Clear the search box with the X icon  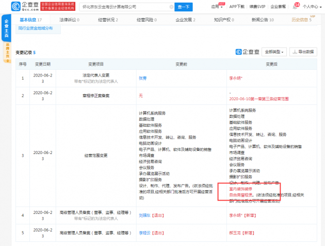click(x=171, y=7)
